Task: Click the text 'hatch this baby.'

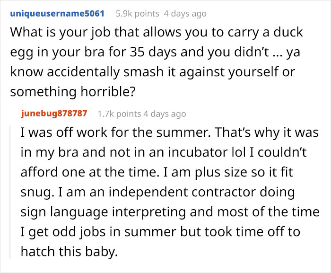Action: [x=69, y=252]
